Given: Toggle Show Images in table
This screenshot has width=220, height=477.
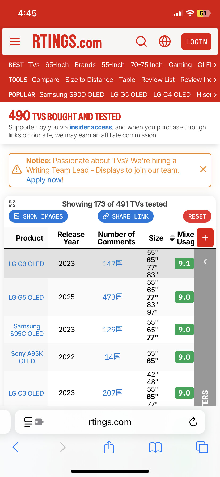Looking at the screenshot, I should (38, 216).
